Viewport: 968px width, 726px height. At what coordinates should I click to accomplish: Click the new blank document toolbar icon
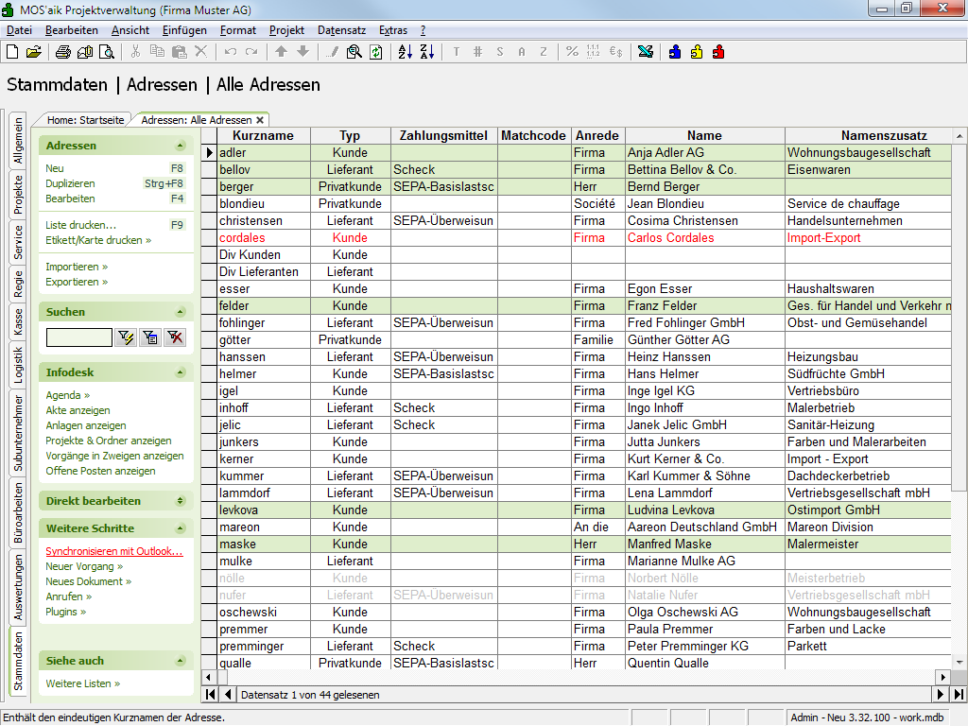click(12, 53)
